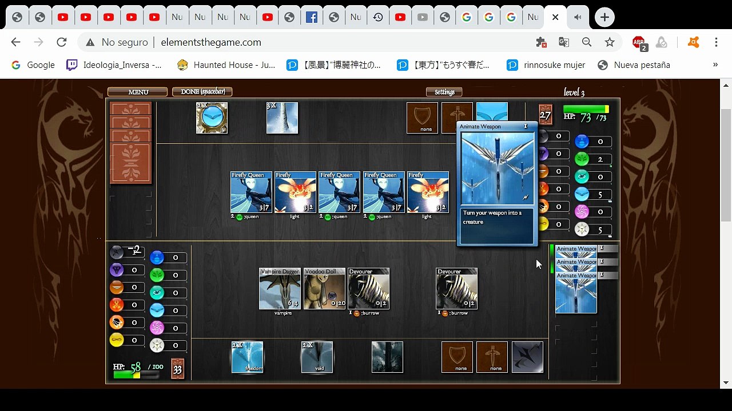732x411 pixels.
Task: Click the opponent's face-down hand cards
Action: pyautogui.click(x=131, y=143)
